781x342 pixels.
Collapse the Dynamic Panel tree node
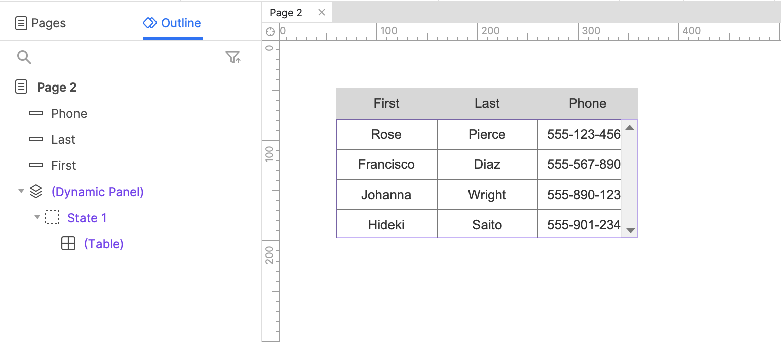(x=21, y=192)
